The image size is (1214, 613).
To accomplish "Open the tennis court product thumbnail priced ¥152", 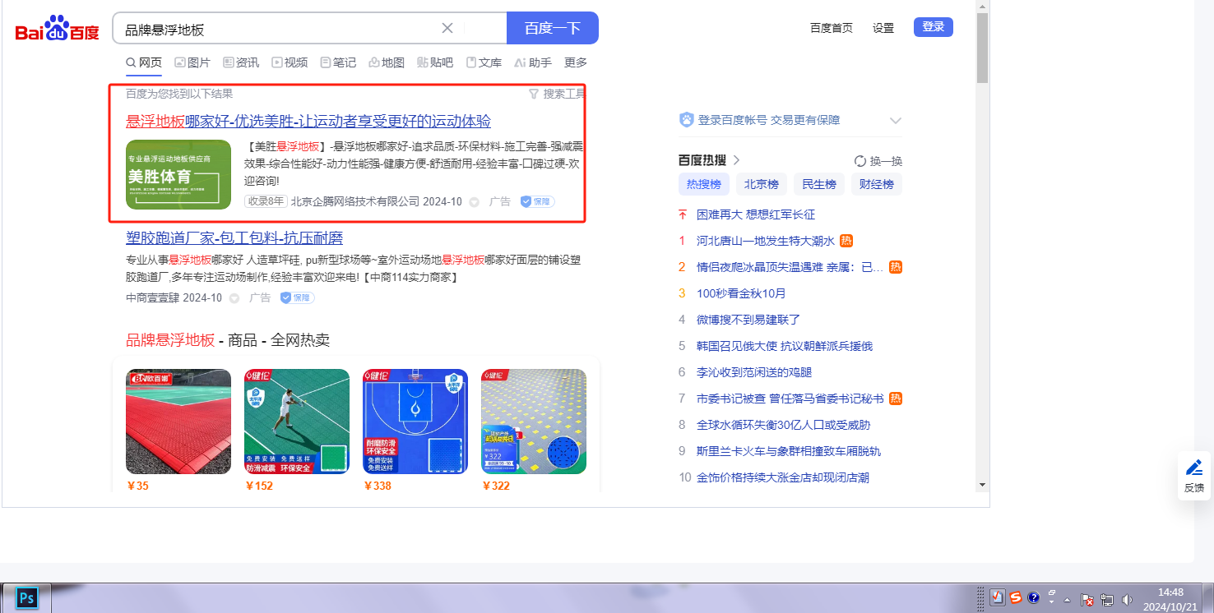I will click(x=297, y=422).
